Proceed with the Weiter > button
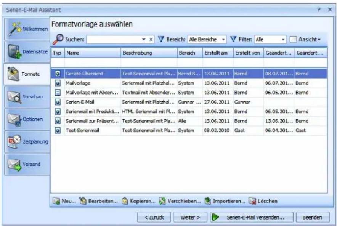The width and height of the screenshot is (337, 226). pos(190,217)
